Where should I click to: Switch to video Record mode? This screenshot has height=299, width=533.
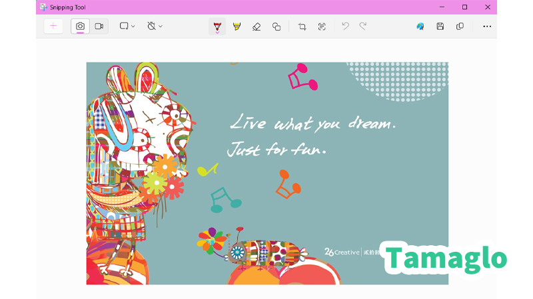pos(99,27)
